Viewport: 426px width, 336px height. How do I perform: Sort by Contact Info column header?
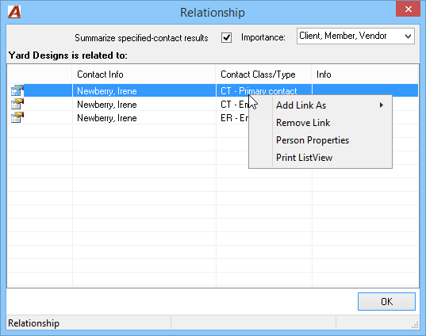(144, 74)
